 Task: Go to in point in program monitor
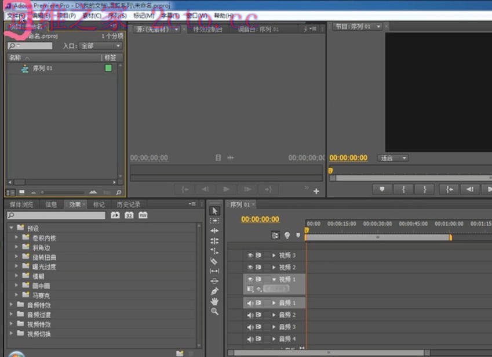[449, 189]
